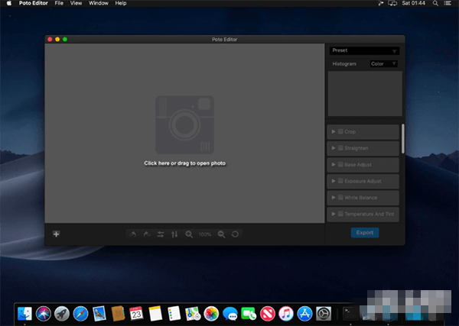Screen dimensions: 459x326
Task: Toggle the White Balance checkbox
Action: (340, 199)
